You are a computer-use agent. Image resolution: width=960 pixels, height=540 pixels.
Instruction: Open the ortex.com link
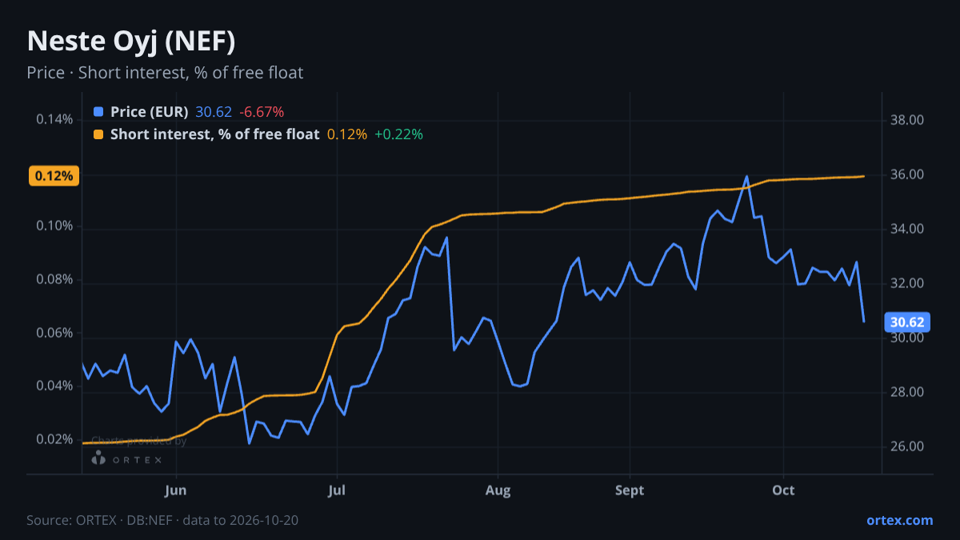pyautogui.click(x=899, y=520)
